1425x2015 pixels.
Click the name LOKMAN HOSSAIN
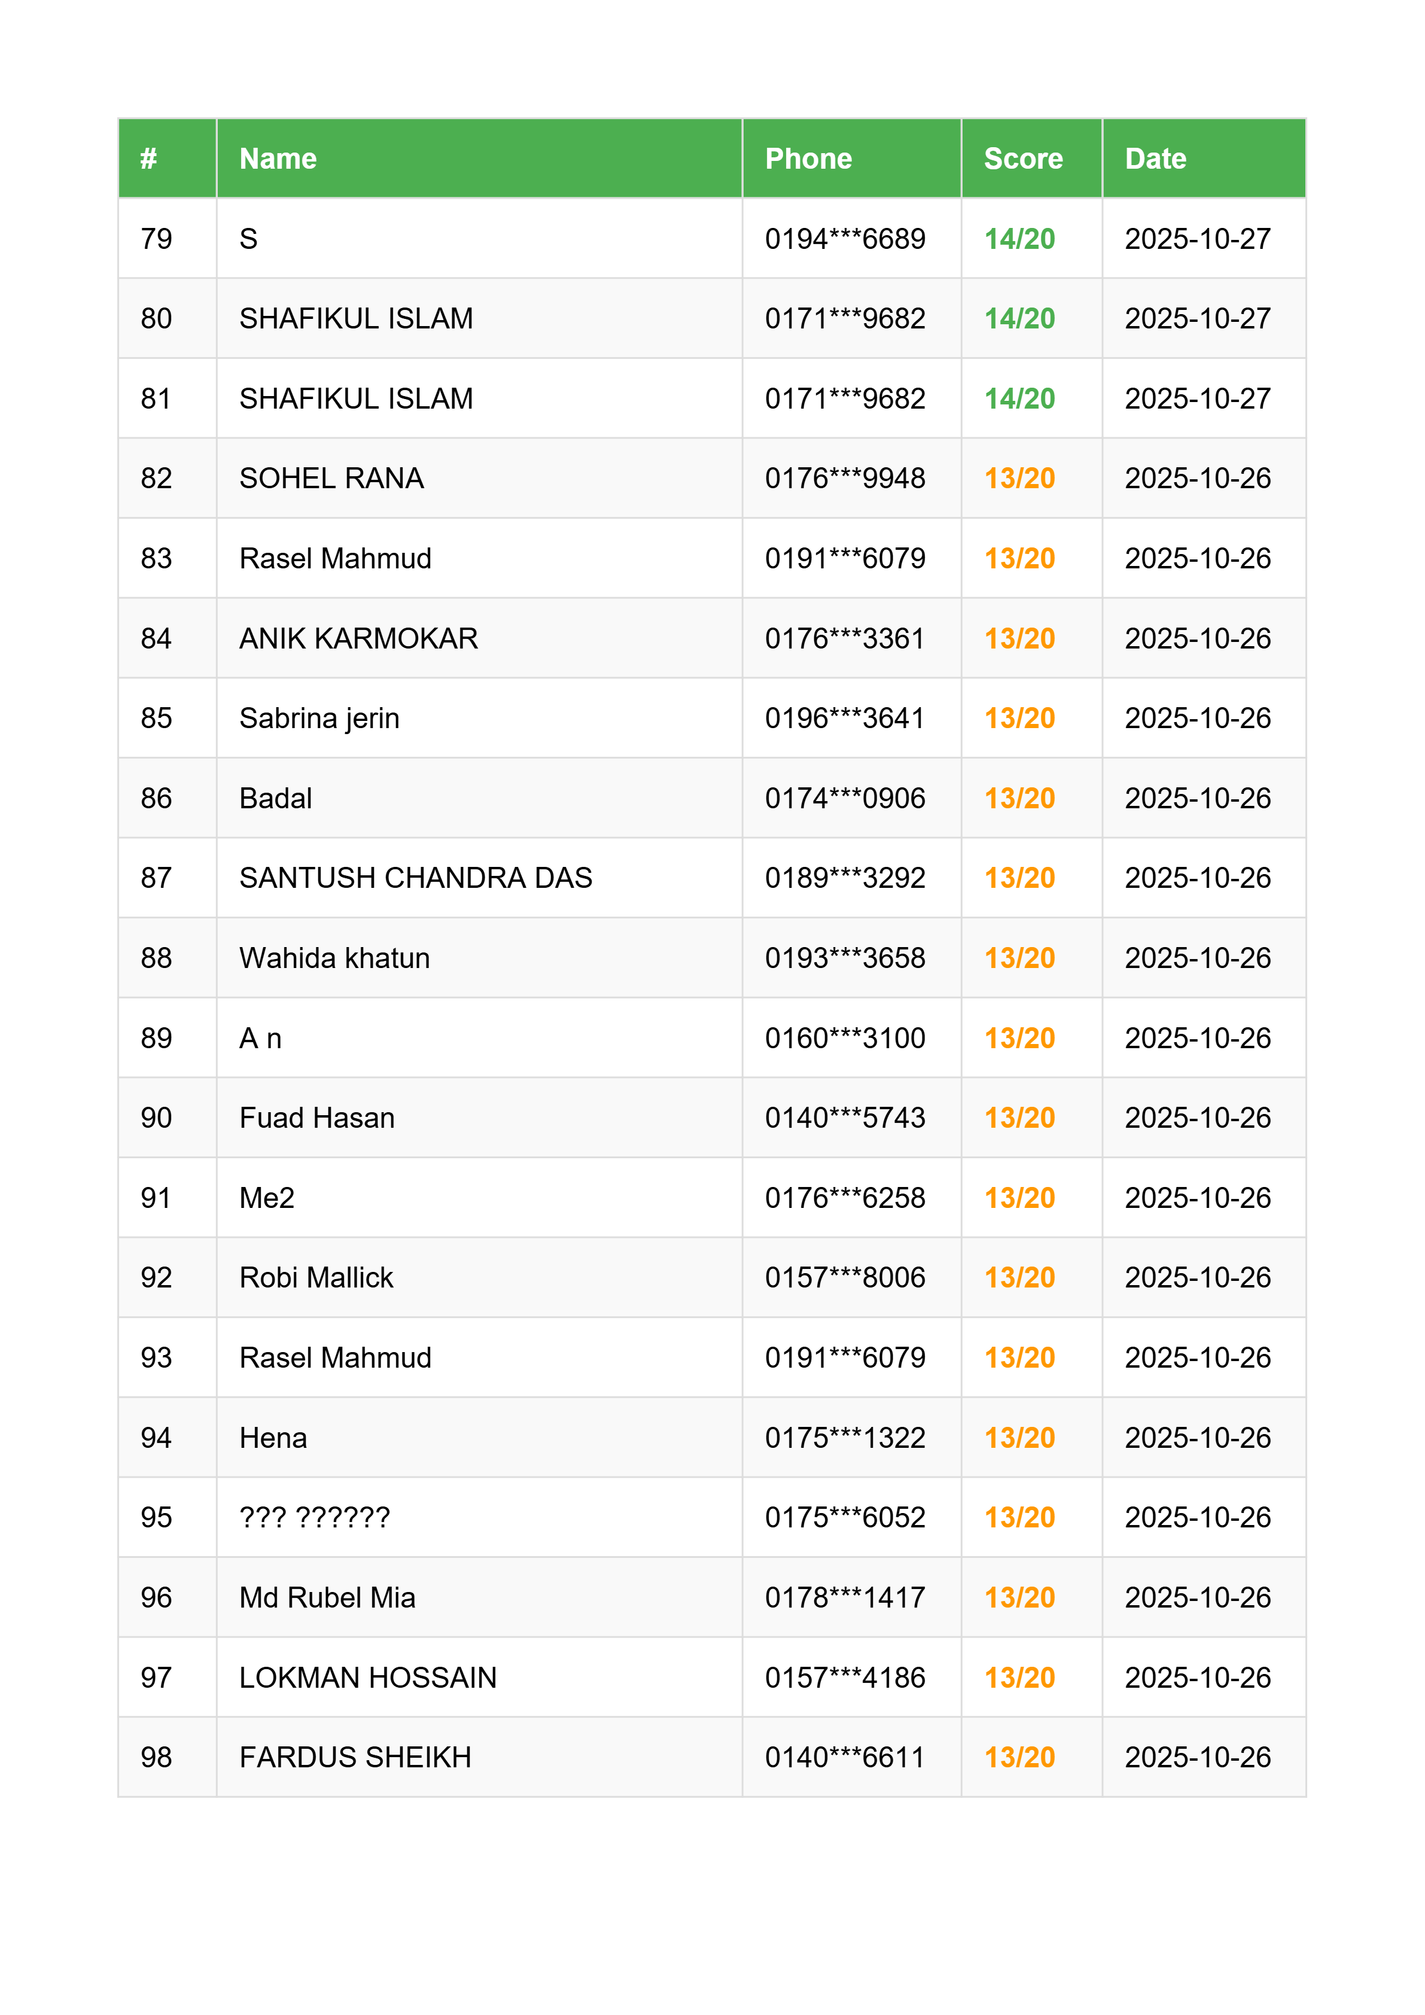click(x=368, y=1678)
